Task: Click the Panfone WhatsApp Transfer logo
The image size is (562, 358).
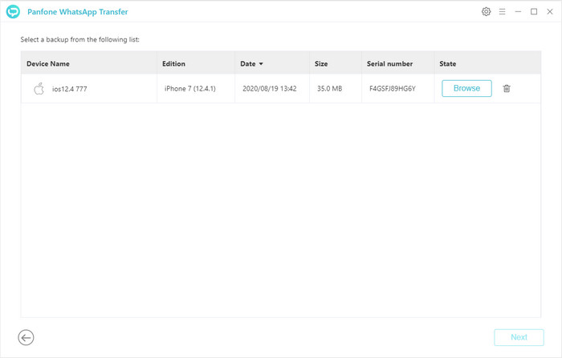Action: coord(14,11)
